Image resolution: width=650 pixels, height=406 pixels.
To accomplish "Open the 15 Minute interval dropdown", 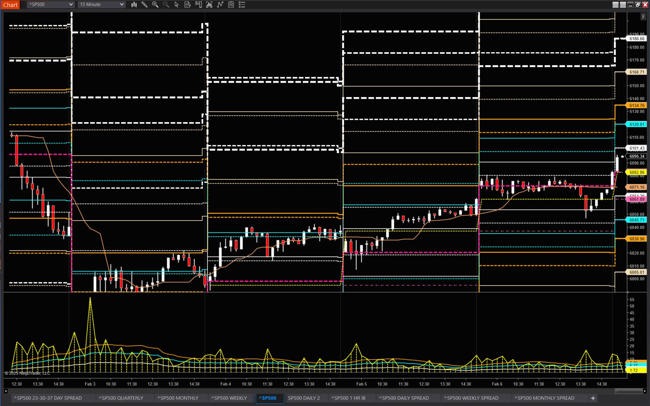I will 102,5.
